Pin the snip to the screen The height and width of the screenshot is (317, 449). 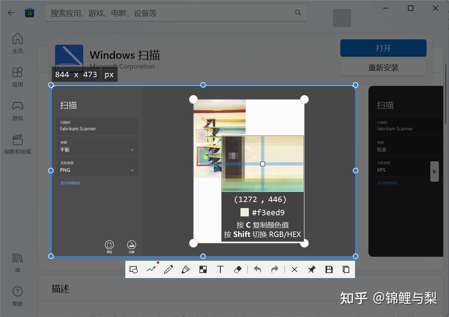[312, 269]
